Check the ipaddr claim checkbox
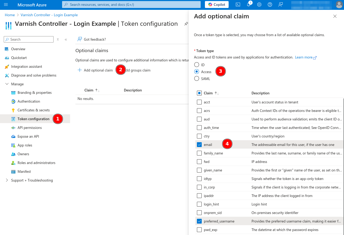This screenshot has height=235, width=344. pyautogui.click(x=199, y=196)
